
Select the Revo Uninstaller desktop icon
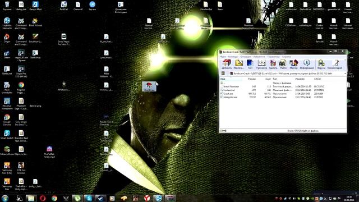click(7, 88)
